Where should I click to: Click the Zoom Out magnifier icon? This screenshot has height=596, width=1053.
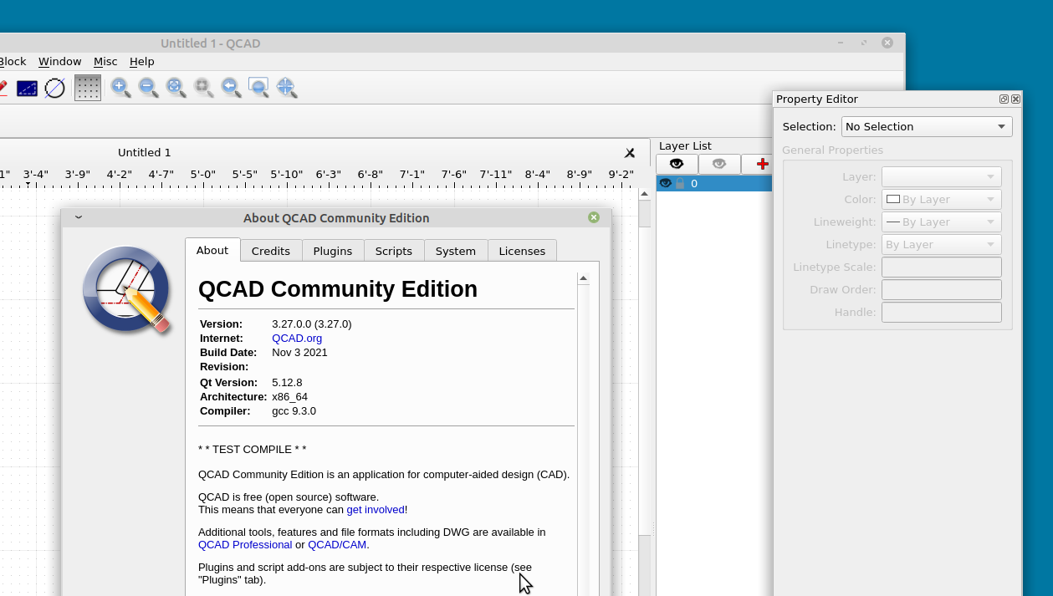click(x=148, y=87)
